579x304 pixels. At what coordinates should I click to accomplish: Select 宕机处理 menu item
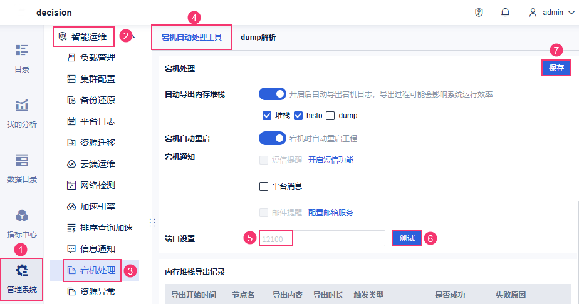click(x=97, y=270)
